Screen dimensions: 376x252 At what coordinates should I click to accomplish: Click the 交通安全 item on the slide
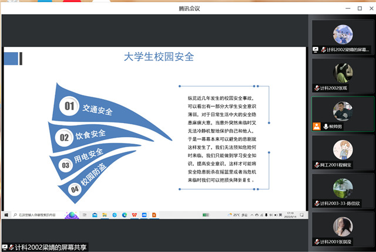[98, 110]
